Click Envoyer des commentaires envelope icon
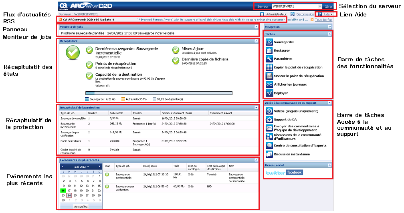404x213 pixels. coord(269,128)
